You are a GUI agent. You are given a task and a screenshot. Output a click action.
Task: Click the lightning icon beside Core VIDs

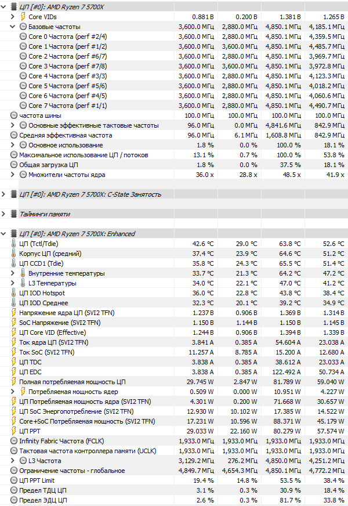23,17
